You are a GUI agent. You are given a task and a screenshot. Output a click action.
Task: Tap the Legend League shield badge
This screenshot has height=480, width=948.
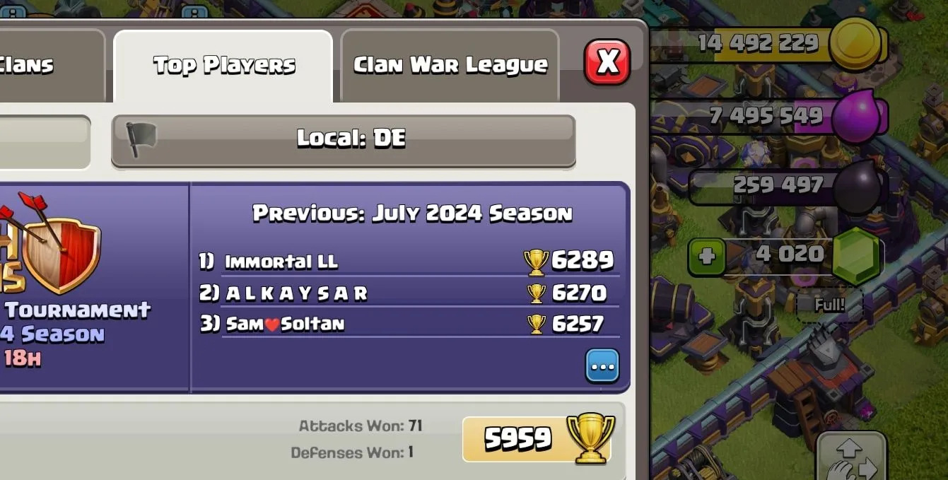coord(57,244)
